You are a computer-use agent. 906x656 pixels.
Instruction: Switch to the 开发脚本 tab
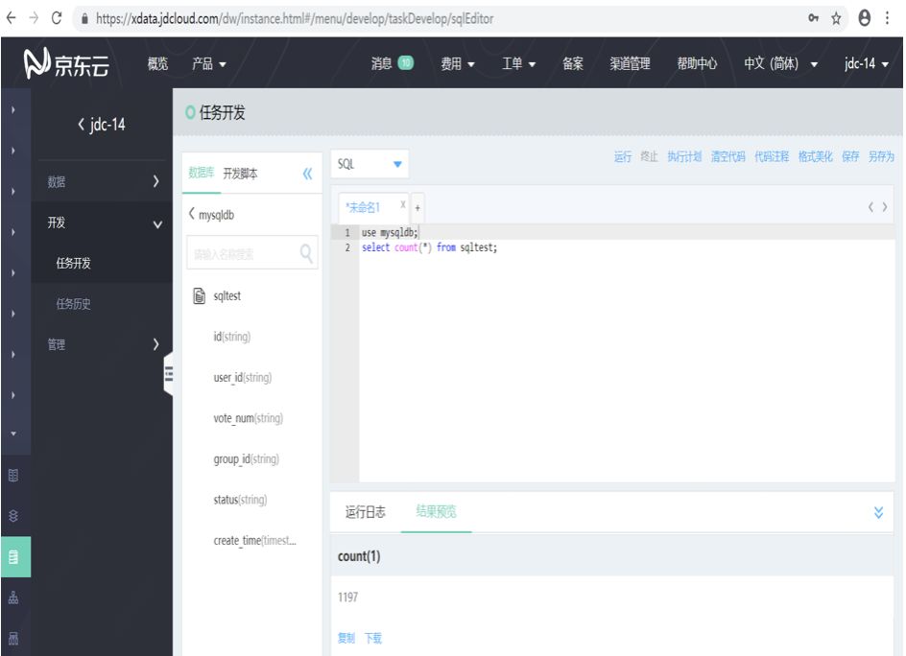point(240,174)
